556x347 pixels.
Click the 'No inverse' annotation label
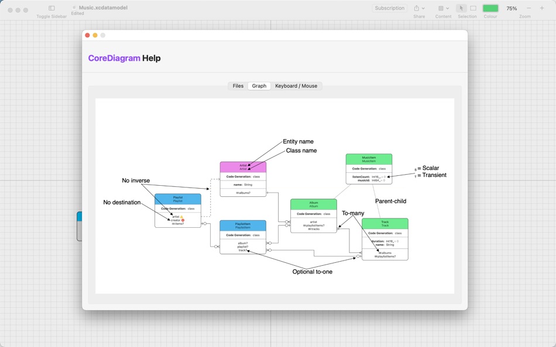click(x=136, y=181)
